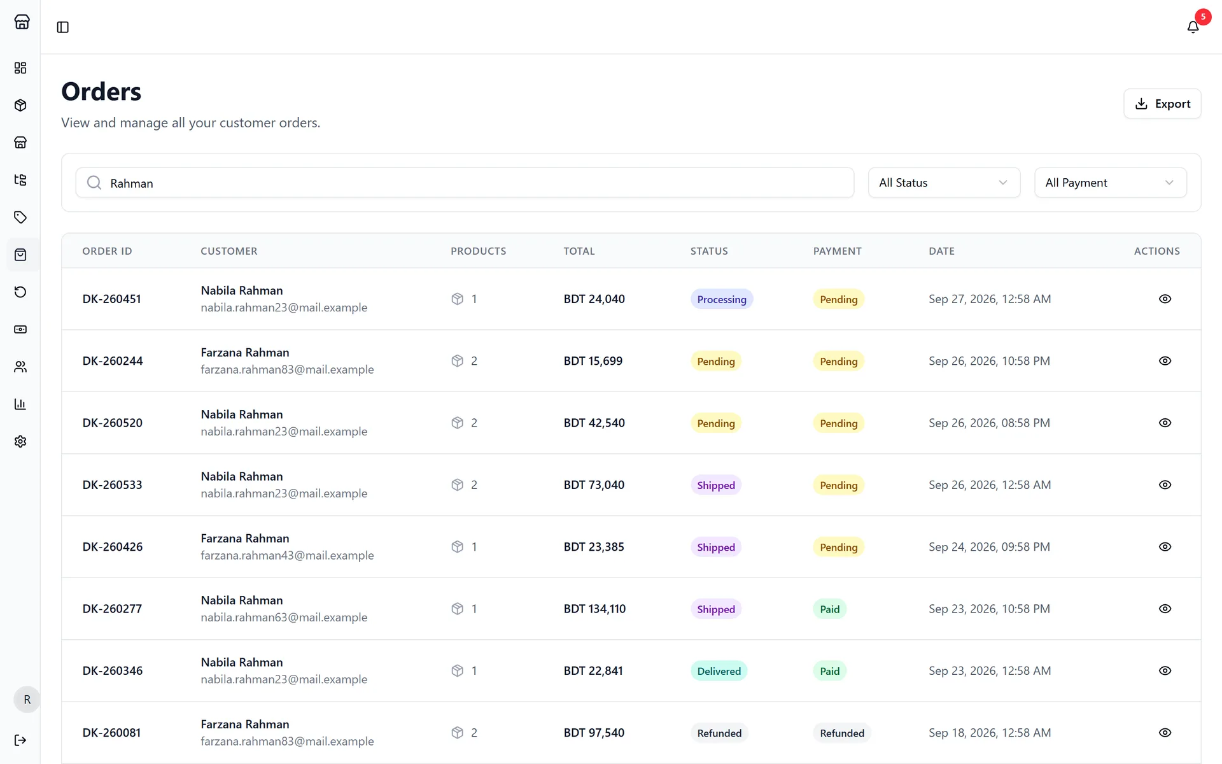Open the analytics bar chart icon

[x=20, y=404]
